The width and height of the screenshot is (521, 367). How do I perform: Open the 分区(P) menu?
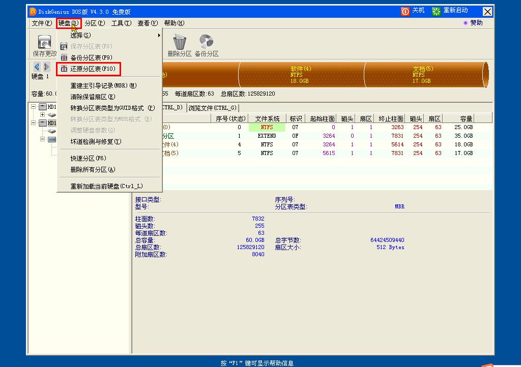coord(95,23)
